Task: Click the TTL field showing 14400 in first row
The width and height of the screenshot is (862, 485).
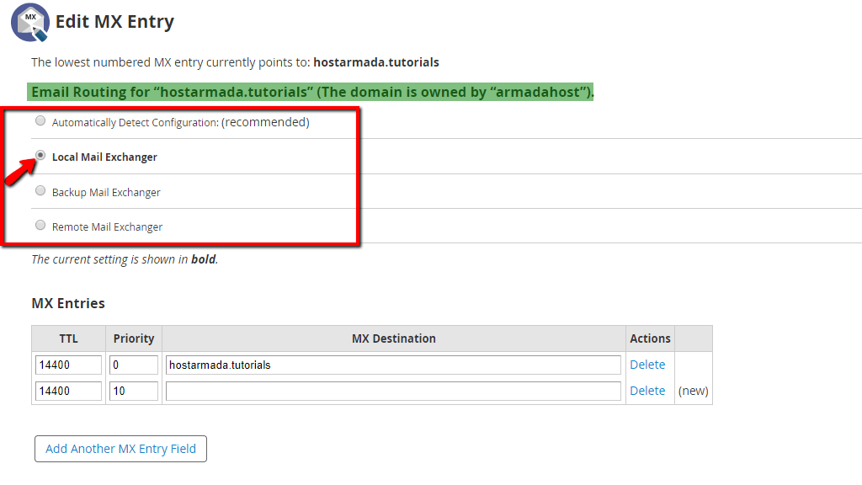Action: pyautogui.click(x=67, y=364)
